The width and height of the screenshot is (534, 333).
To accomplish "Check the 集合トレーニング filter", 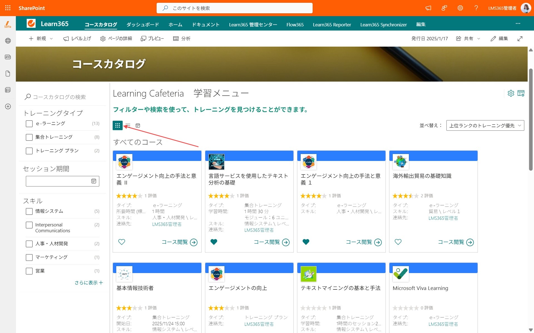I will (x=29, y=137).
